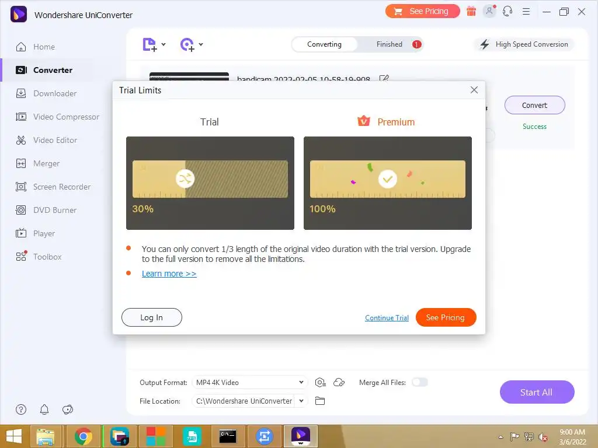Click the muted volume tray icon
The height and width of the screenshot is (448, 598).
(543, 437)
